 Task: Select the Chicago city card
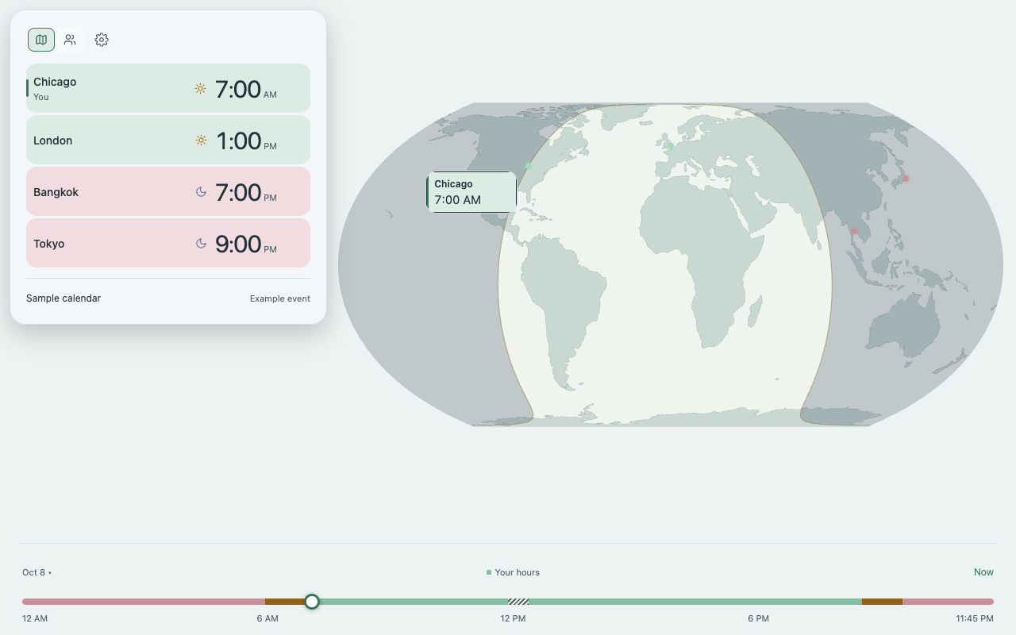(x=168, y=88)
